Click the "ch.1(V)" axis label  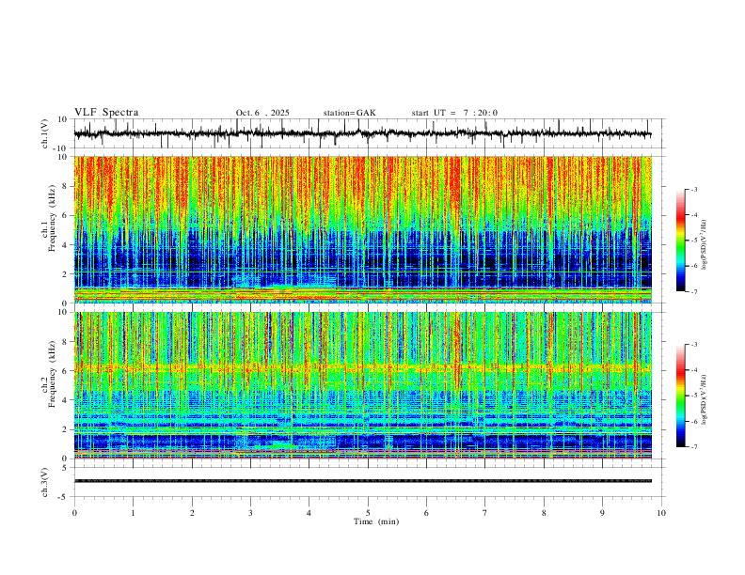[45, 133]
